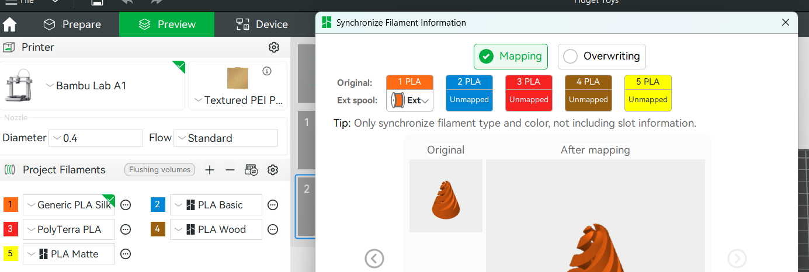The width and height of the screenshot is (809, 272).
Task: Click the Original model preview thumbnail
Action: [x=446, y=196]
